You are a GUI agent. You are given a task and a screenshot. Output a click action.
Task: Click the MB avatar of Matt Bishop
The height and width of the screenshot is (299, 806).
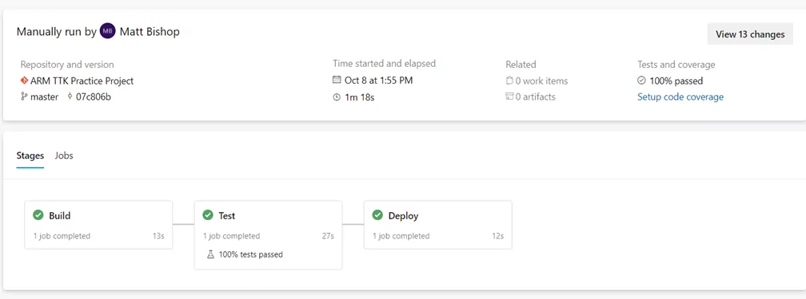coord(107,32)
